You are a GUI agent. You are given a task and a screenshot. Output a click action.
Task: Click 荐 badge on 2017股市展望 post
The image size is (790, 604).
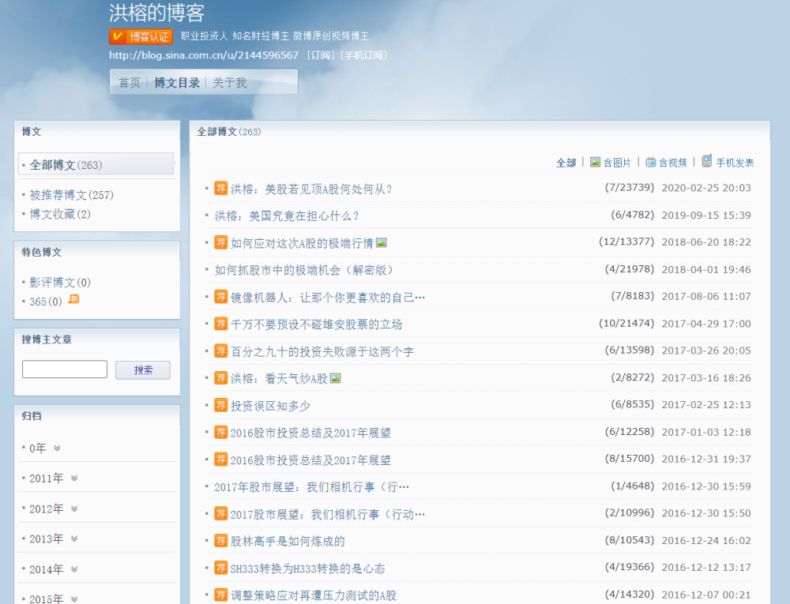(x=220, y=514)
